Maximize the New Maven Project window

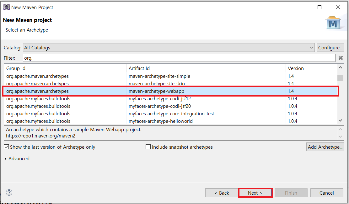pyautogui.click(x=319, y=7)
